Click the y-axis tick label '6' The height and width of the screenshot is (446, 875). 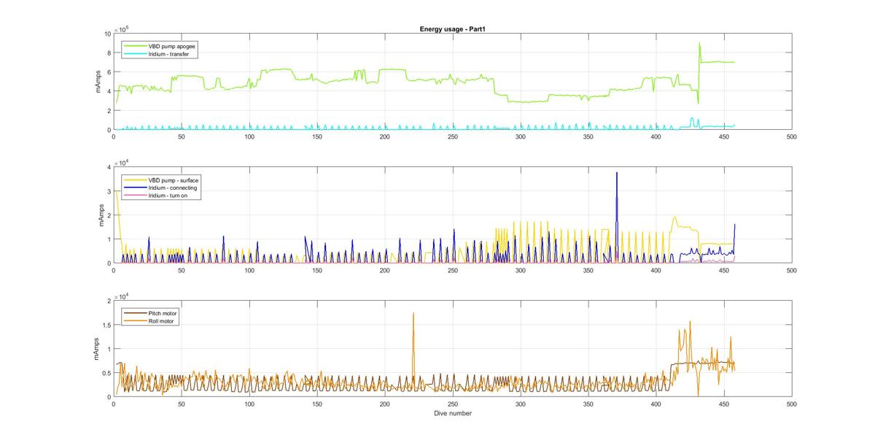pyautogui.click(x=108, y=72)
